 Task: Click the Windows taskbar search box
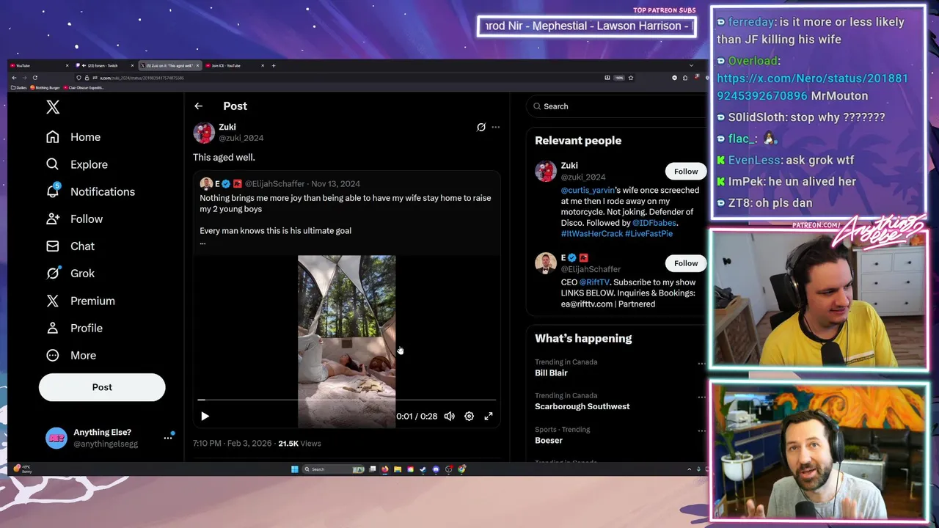coord(334,469)
